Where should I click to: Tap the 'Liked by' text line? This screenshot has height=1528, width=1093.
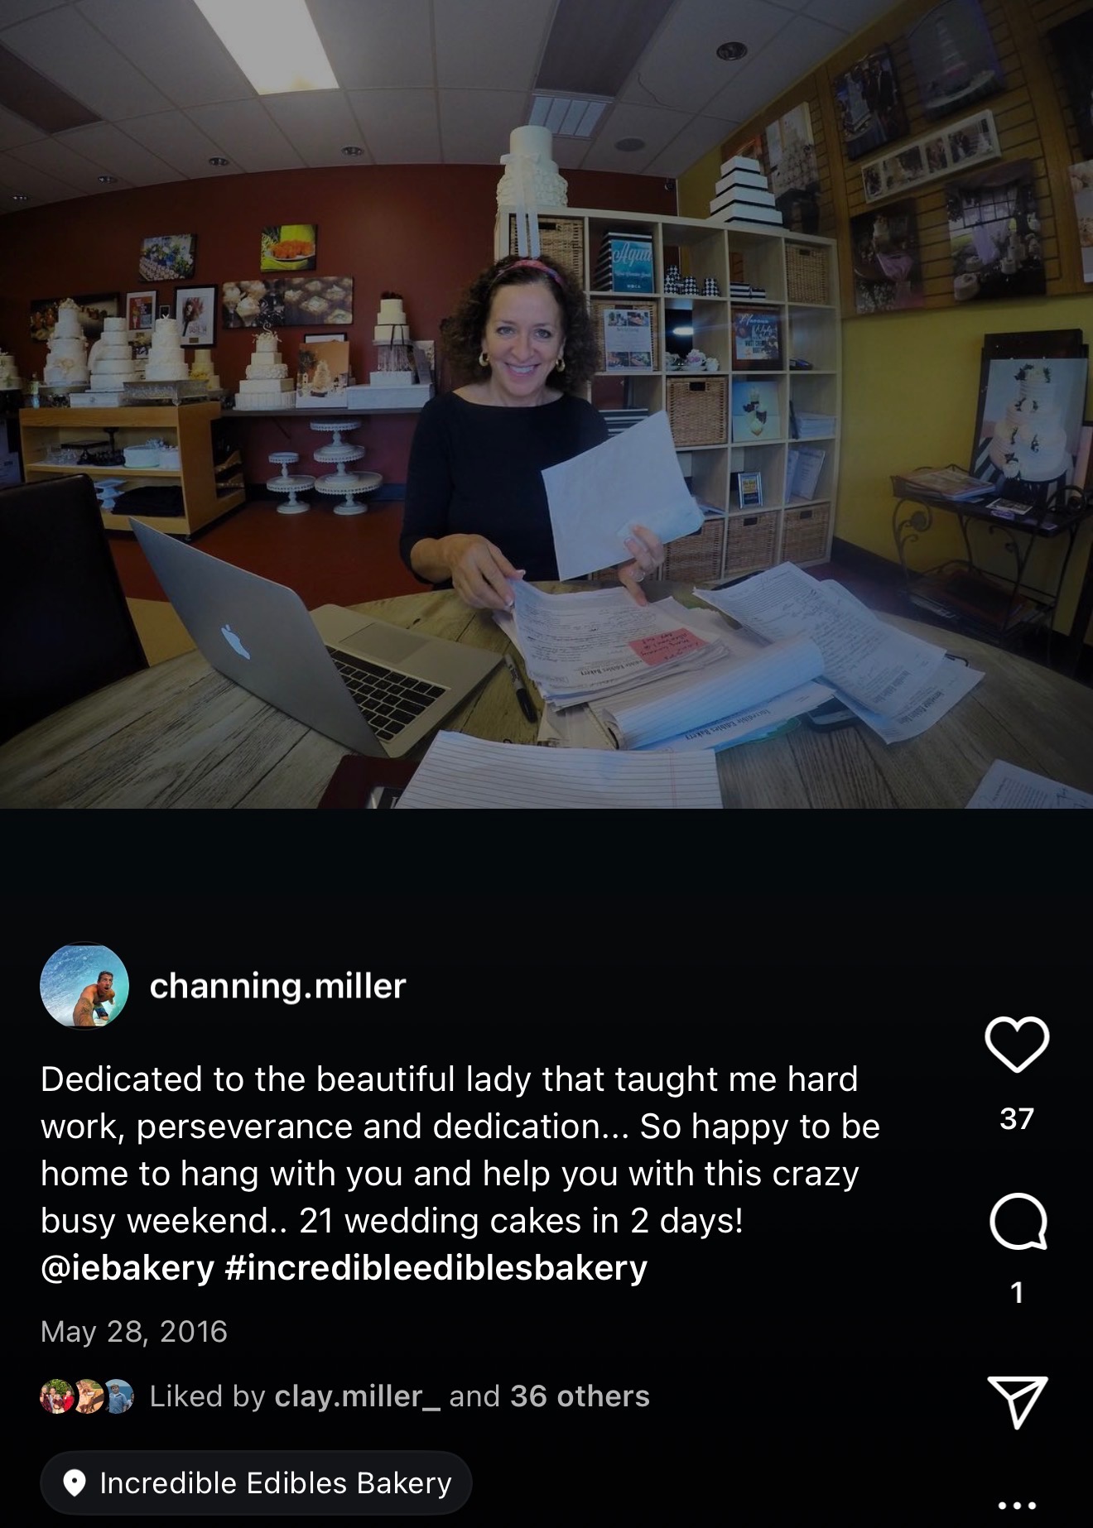[399, 1396]
